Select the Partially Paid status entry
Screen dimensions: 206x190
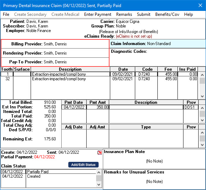(x=49, y=172)
